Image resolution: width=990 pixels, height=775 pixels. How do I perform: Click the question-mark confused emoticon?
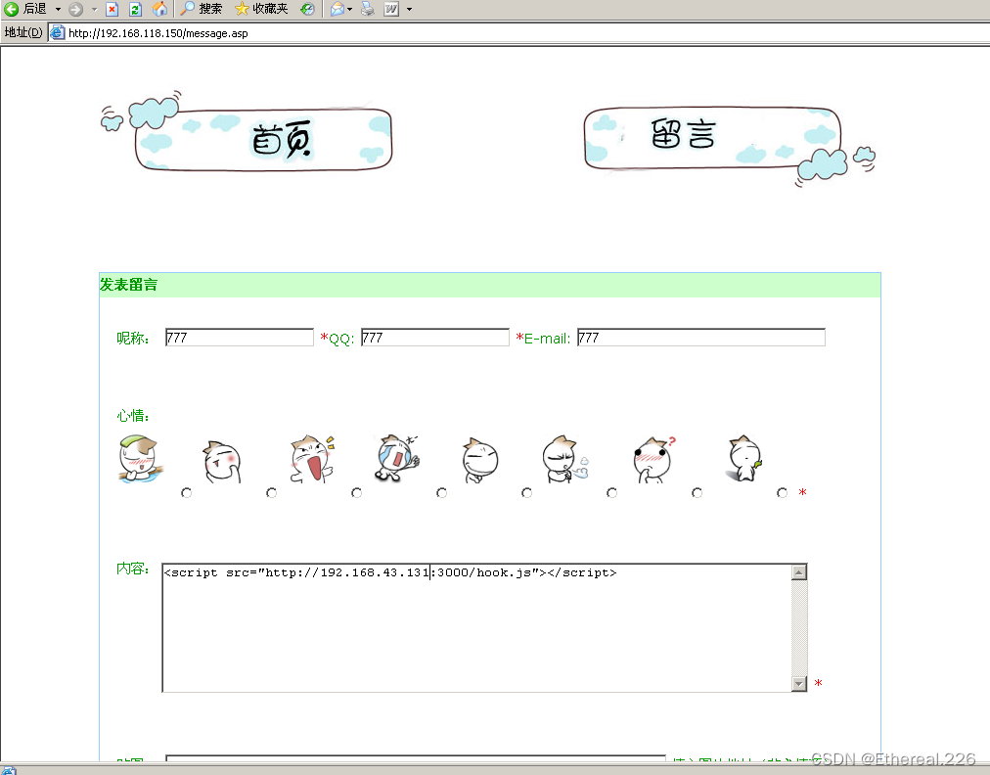[x=653, y=460]
